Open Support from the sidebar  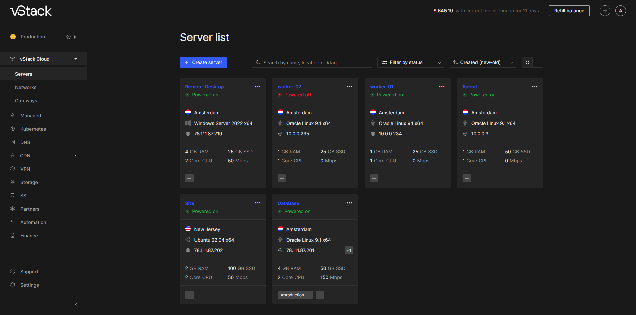tap(29, 272)
